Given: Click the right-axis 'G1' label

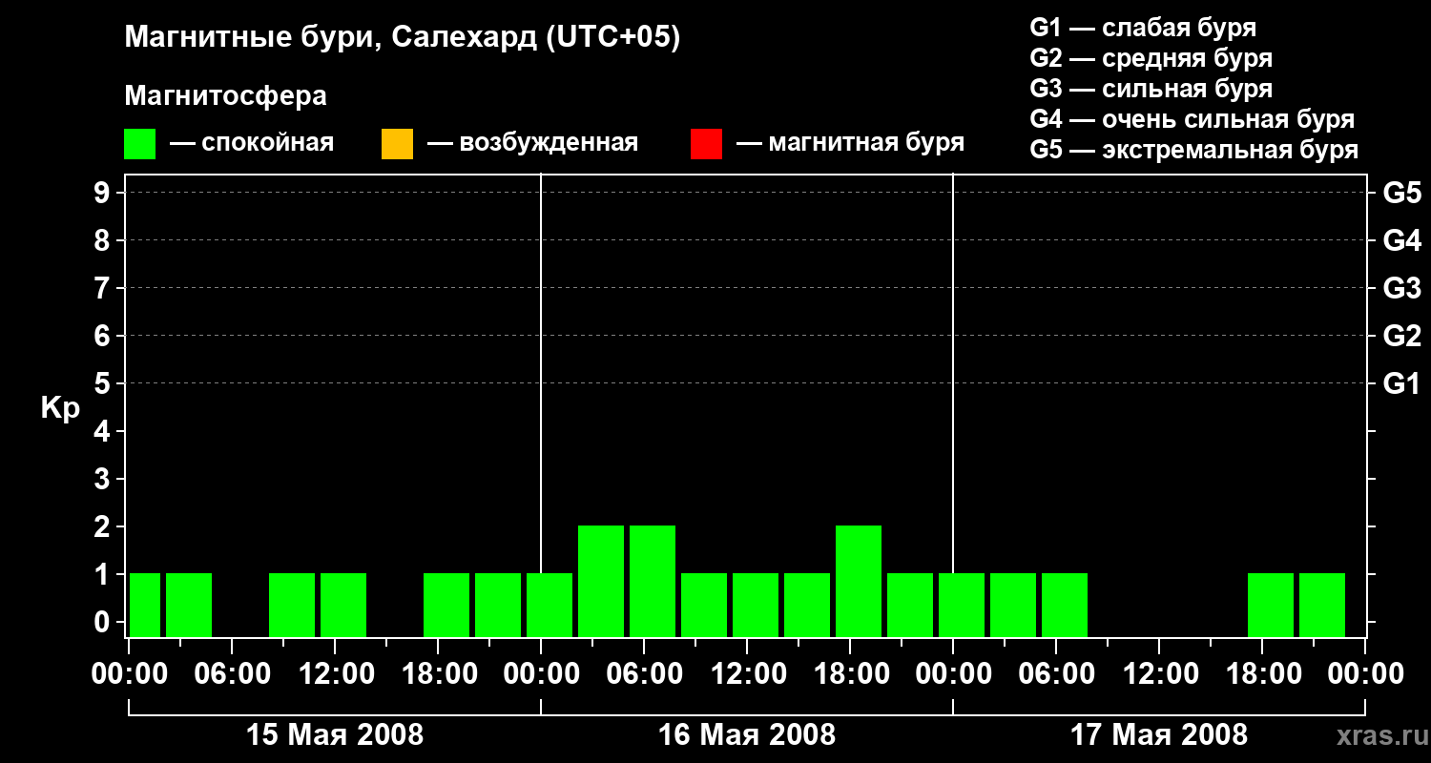Looking at the screenshot, I should pos(1401,383).
